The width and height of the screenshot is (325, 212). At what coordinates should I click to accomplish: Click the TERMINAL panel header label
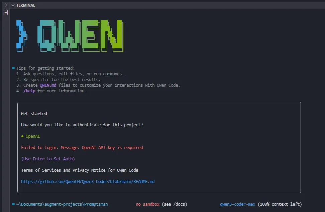point(26,5)
